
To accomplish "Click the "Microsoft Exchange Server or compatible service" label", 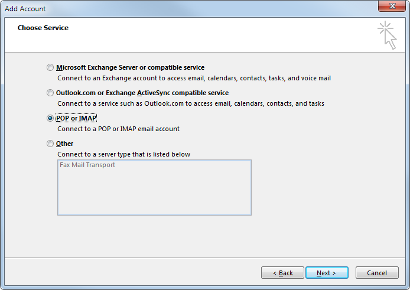I will pos(130,68).
